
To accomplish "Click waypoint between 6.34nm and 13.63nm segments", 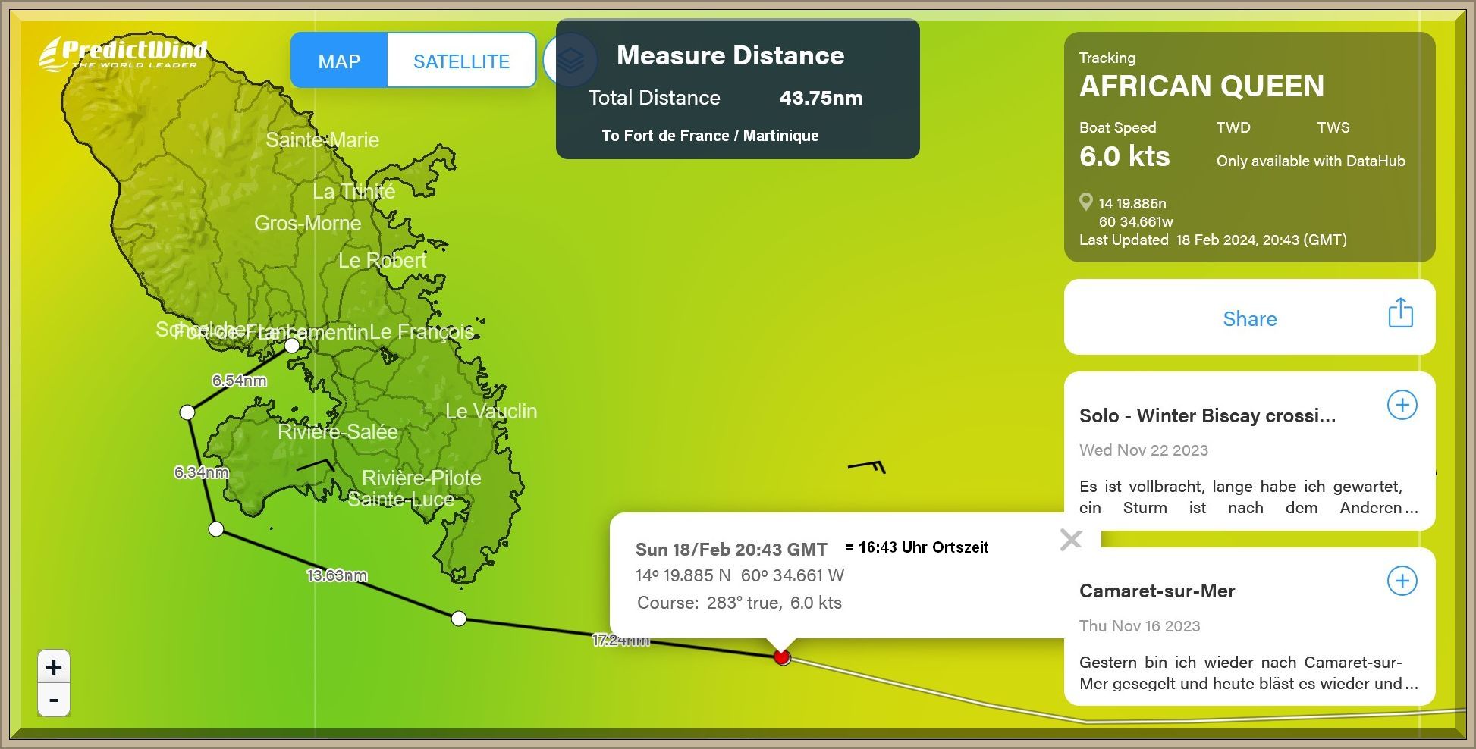I will coord(216,529).
